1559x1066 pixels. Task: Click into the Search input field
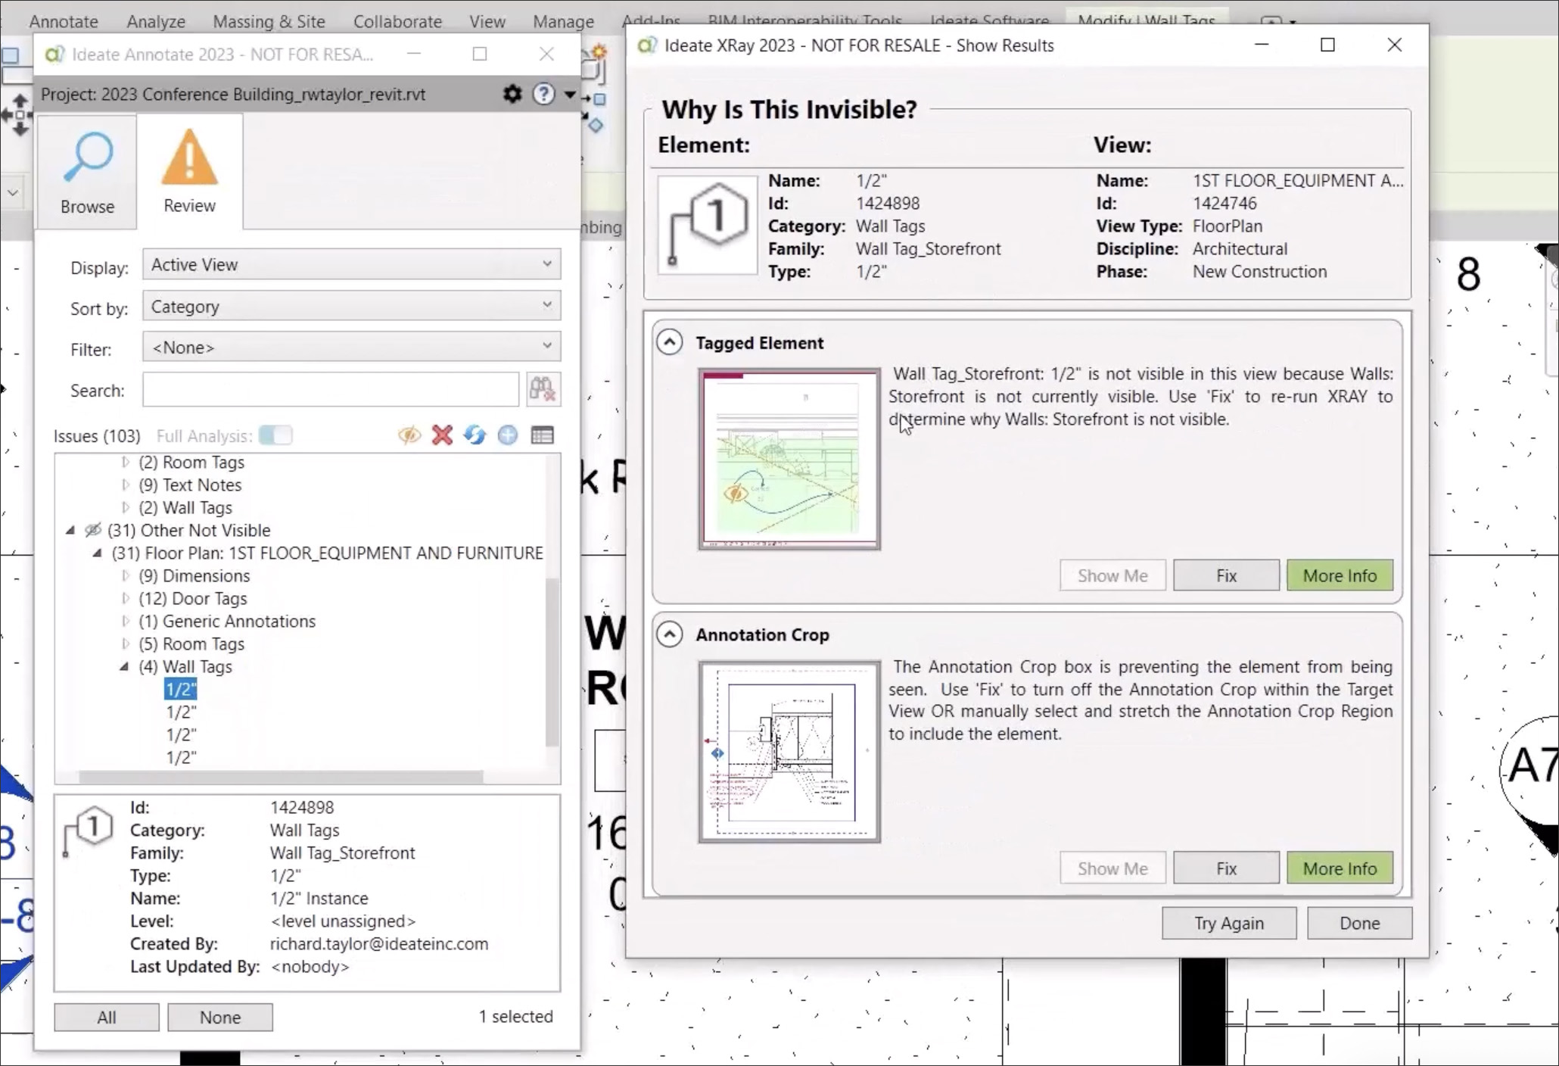click(331, 390)
